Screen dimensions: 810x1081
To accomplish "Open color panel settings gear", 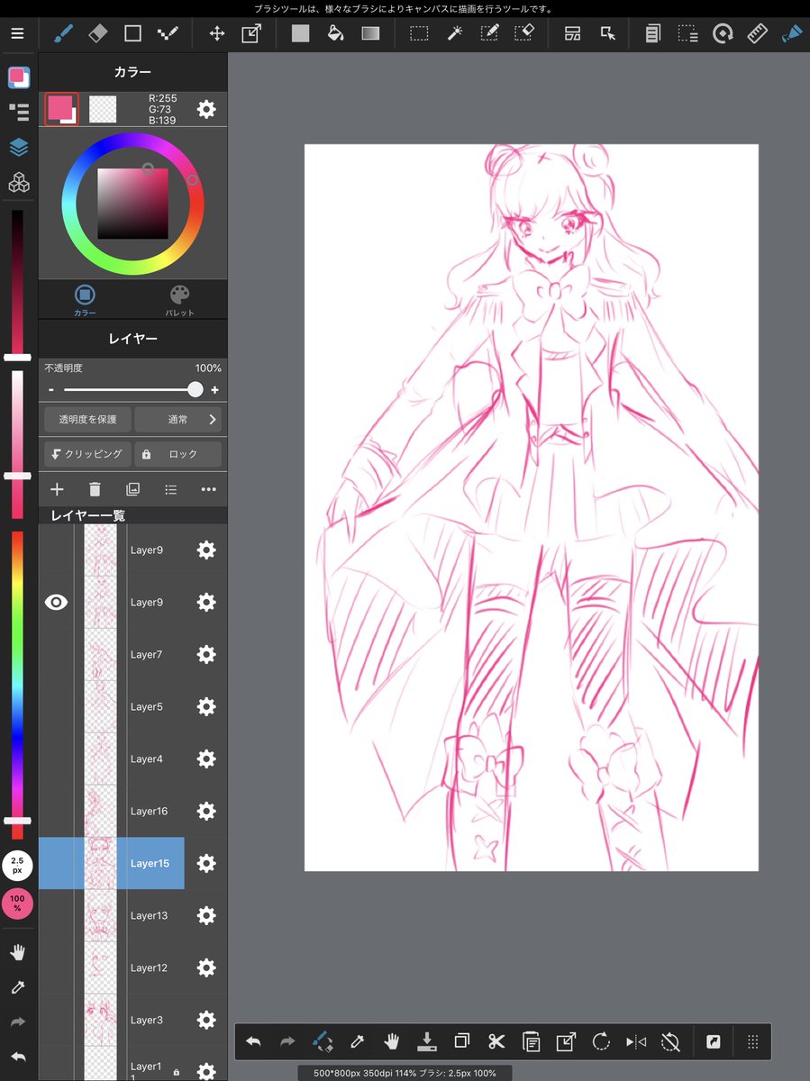I will point(206,109).
